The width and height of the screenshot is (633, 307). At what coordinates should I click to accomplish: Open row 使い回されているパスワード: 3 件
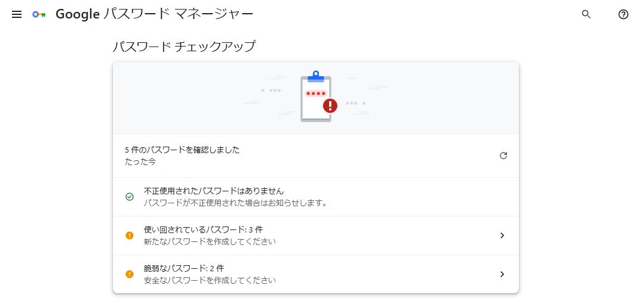pos(316,235)
